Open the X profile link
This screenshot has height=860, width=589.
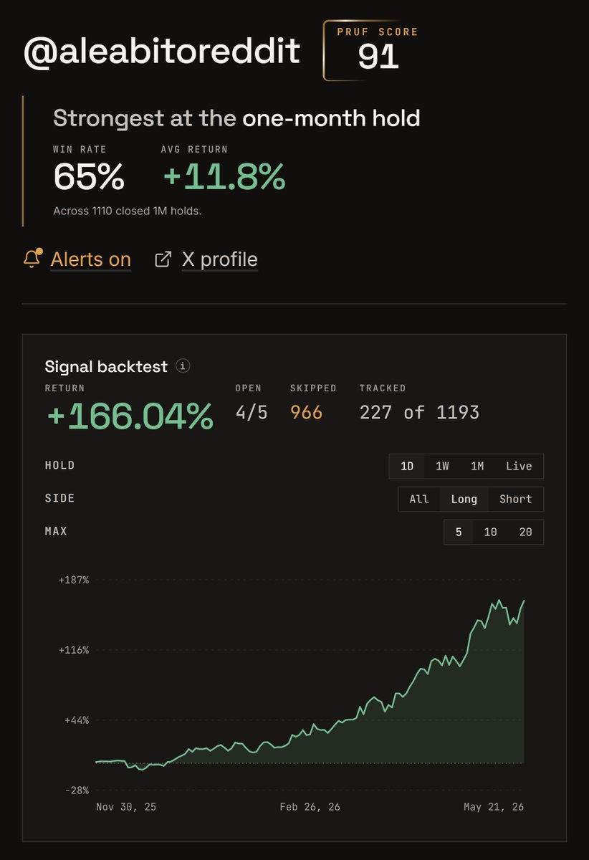click(219, 259)
